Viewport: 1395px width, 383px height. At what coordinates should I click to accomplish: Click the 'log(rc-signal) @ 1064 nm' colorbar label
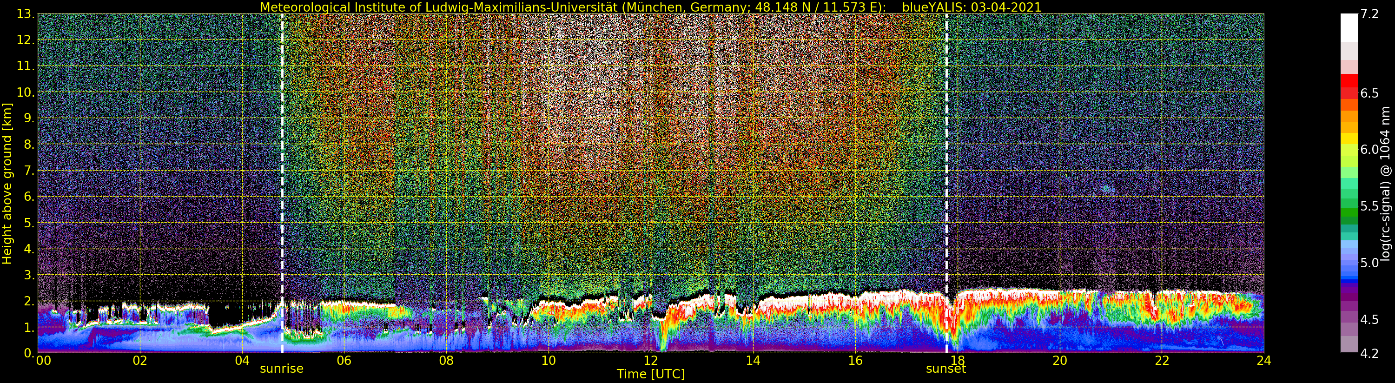(x=1386, y=183)
